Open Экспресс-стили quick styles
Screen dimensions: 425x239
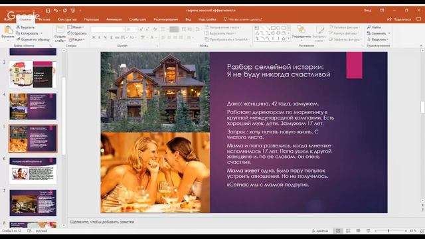click(x=319, y=33)
